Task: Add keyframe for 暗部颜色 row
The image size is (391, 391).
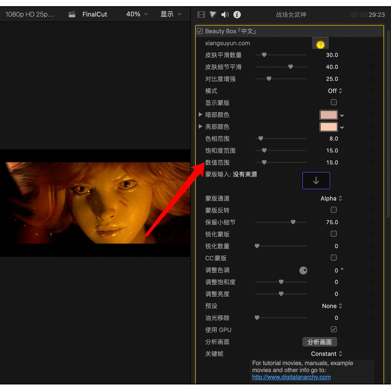Action: [x=372, y=115]
